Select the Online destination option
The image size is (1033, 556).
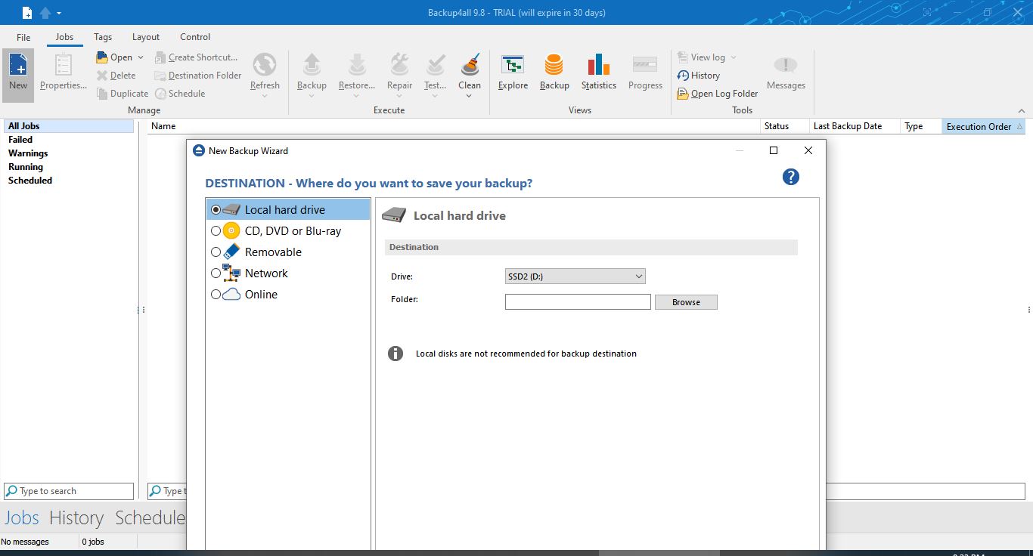[x=288, y=295]
